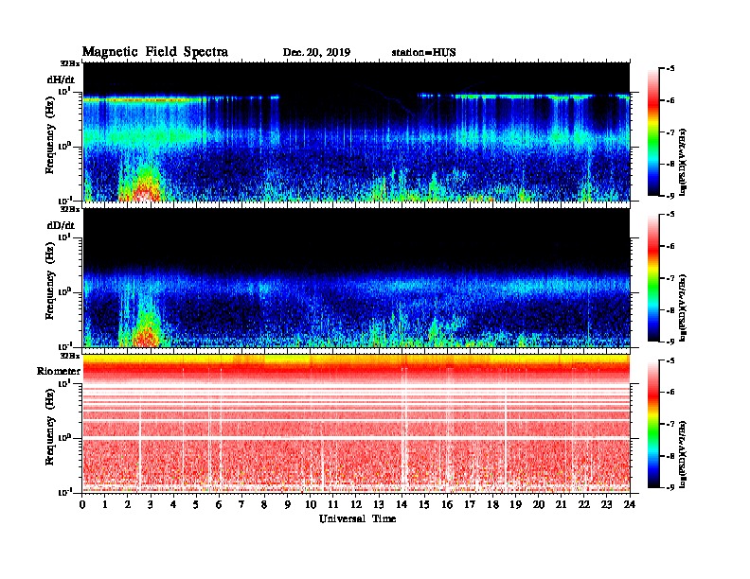Select hour tick "18" on time axis

[x=492, y=504]
